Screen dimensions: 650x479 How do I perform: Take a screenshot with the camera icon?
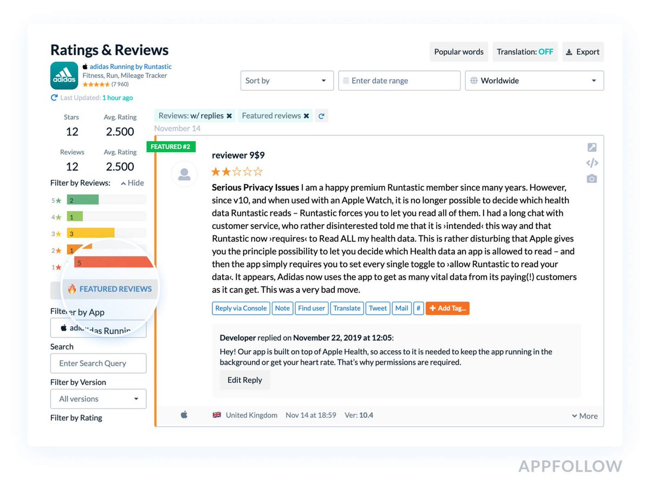pyautogui.click(x=592, y=179)
